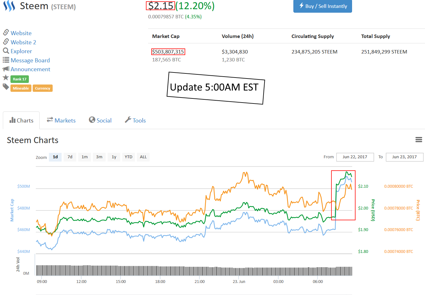Switch to the Tools tab
Image resolution: width=425 pixels, height=295 pixels.
coord(135,120)
